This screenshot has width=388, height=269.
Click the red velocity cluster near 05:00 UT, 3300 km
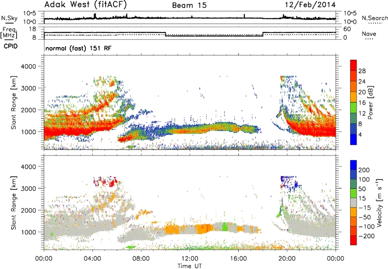click(x=106, y=182)
